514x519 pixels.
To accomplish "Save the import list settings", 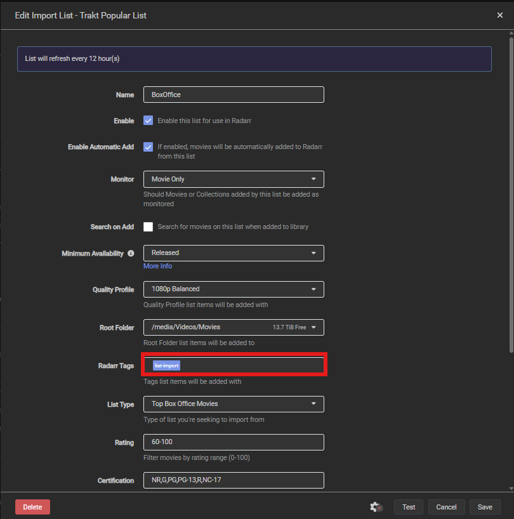I will pyautogui.click(x=485, y=507).
